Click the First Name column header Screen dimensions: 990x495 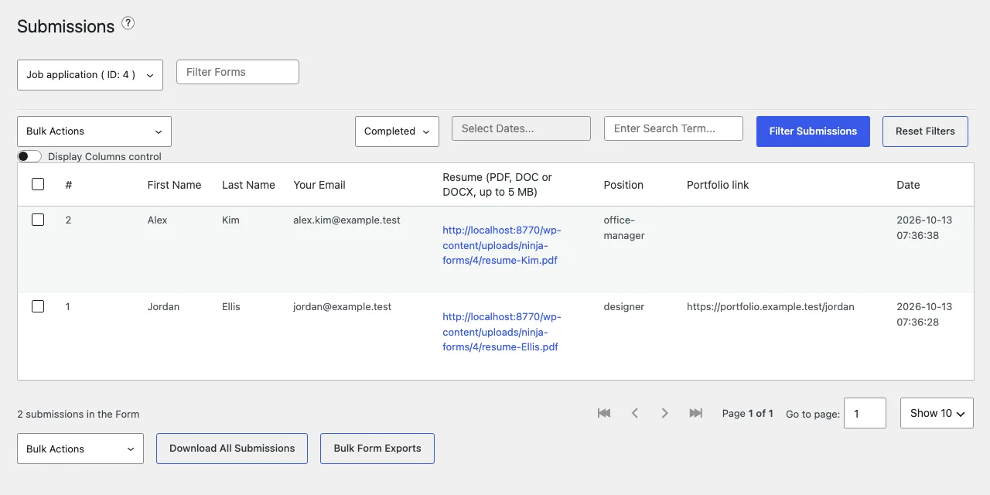[x=174, y=185]
